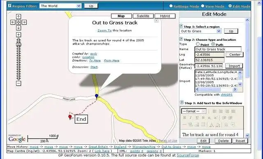Pan the map down with the arrow

(18, 28)
